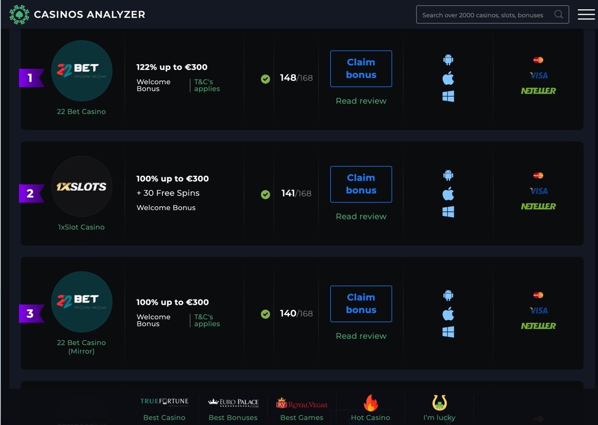This screenshot has width=598, height=425.
Task: Click the Casinos Analyzer site title
Action: (x=89, y=14)
